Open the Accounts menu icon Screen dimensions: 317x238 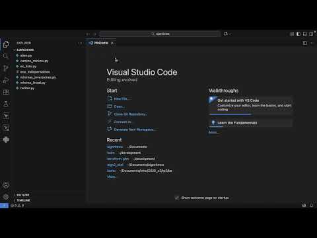[x=6, y=185]
